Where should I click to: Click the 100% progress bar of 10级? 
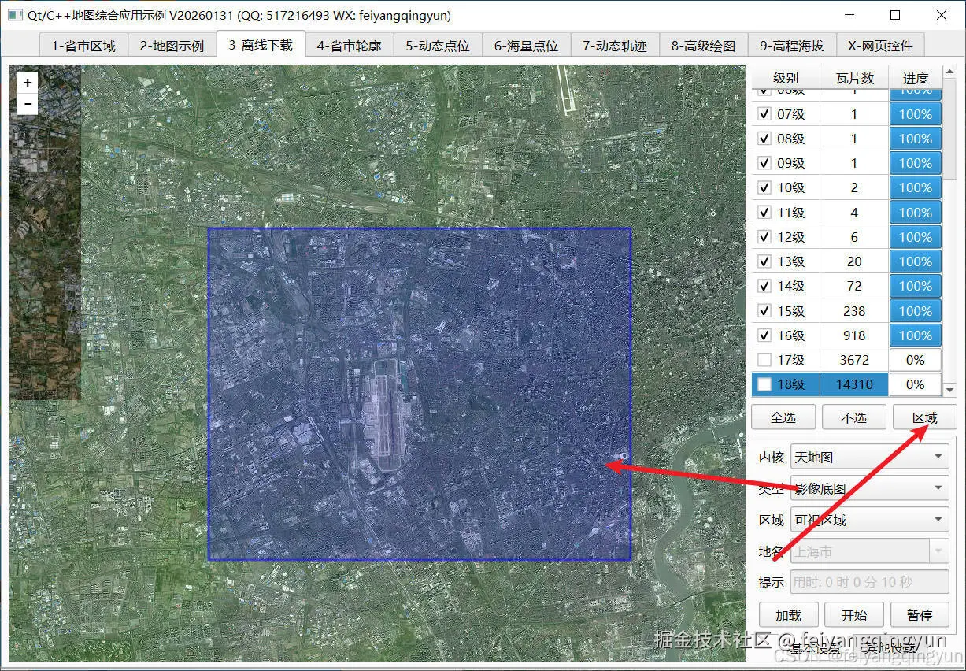pos(916,187)
